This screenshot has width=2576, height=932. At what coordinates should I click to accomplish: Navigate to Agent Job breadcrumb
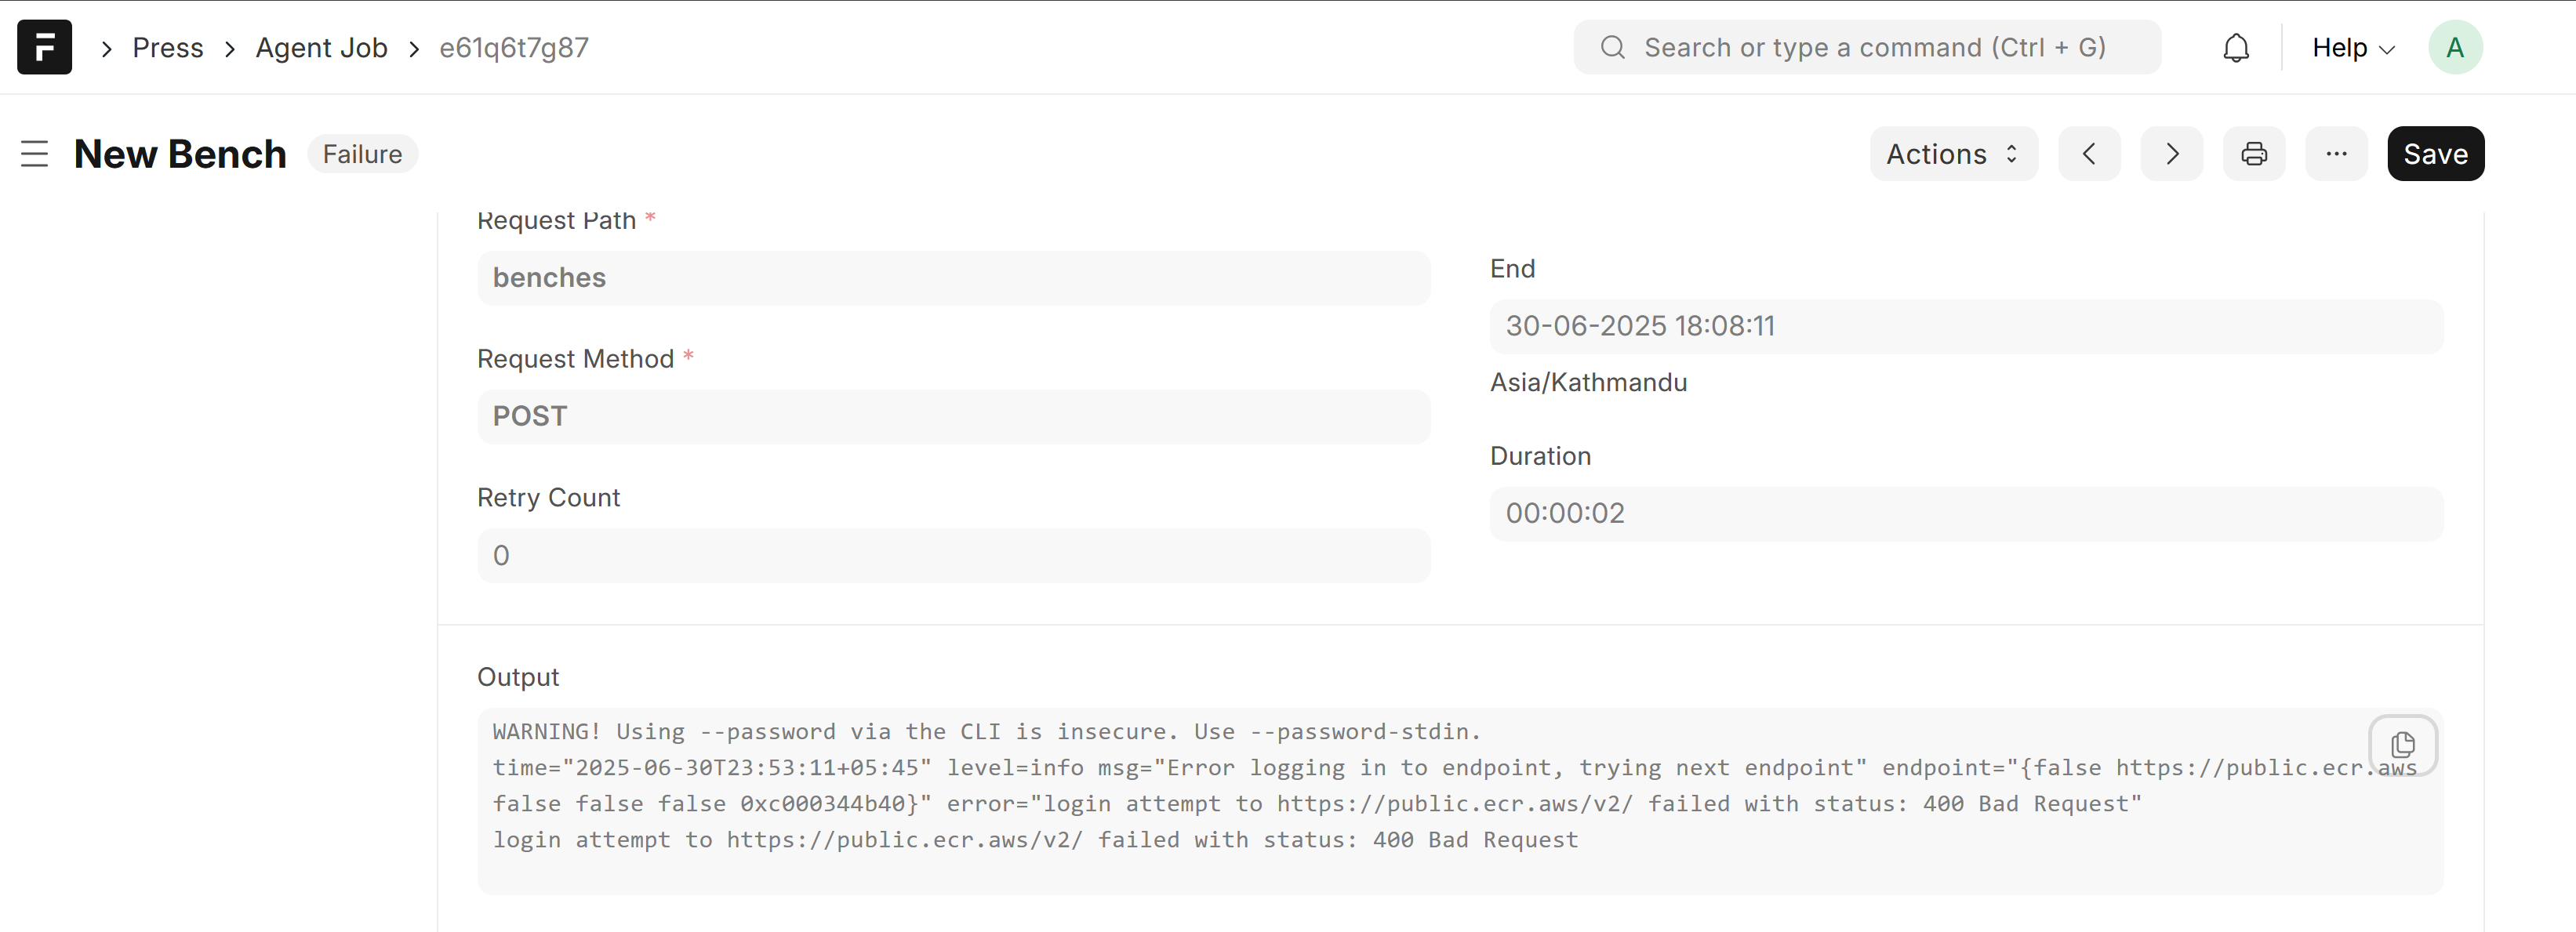click(321, 48)
